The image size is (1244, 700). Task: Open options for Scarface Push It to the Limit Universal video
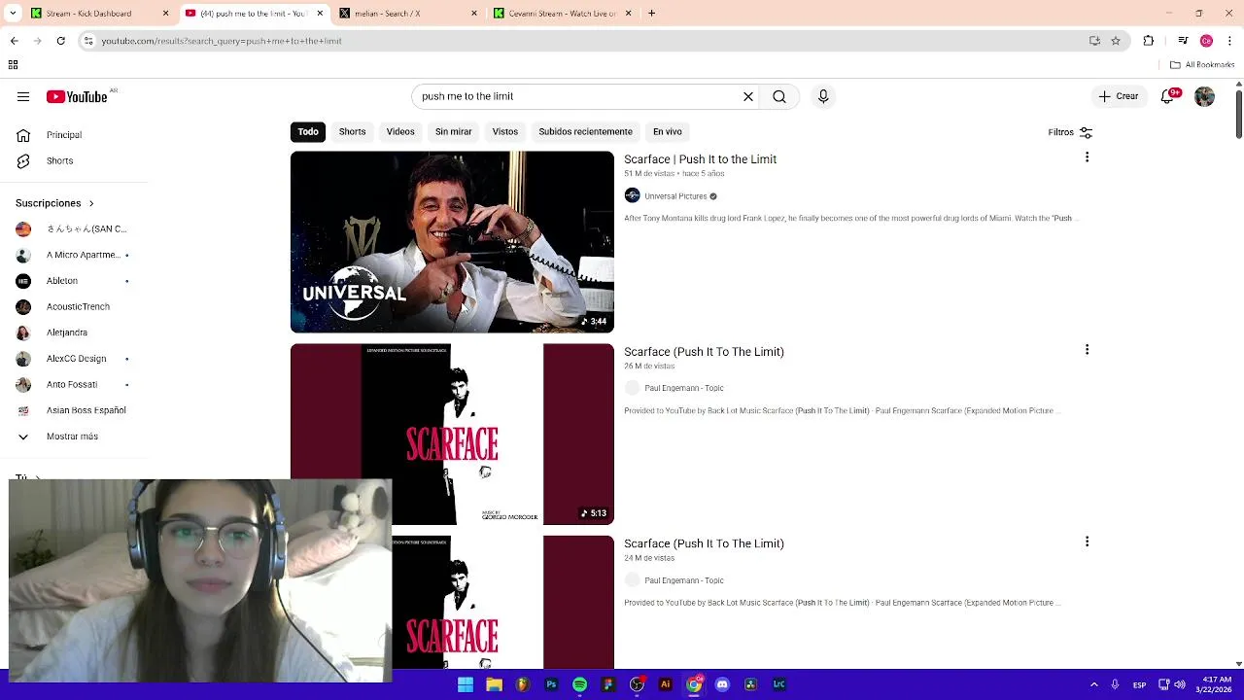[x=1087, y=157]
